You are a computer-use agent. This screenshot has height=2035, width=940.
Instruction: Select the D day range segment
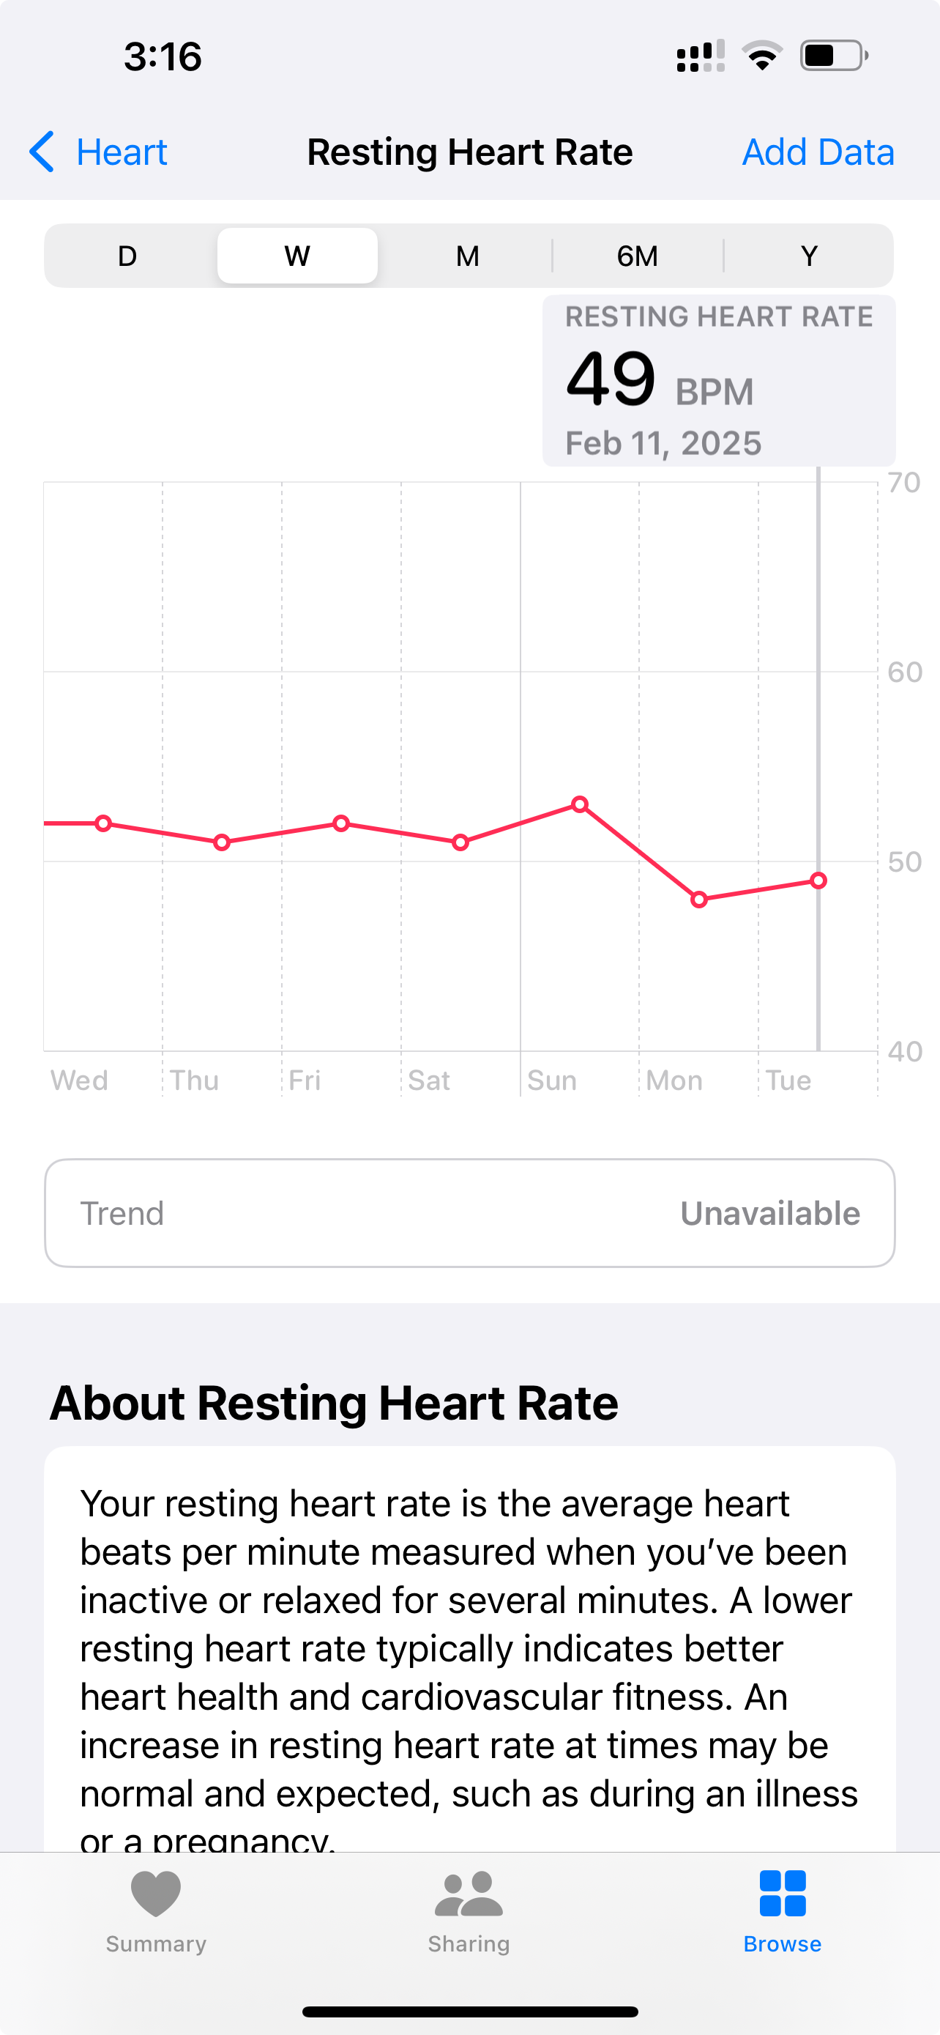tap(128, 256)
